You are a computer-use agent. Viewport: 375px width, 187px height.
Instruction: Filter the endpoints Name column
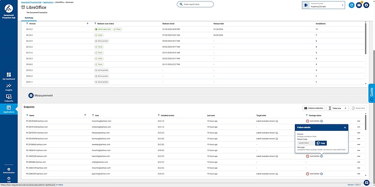tap(28, 115)
